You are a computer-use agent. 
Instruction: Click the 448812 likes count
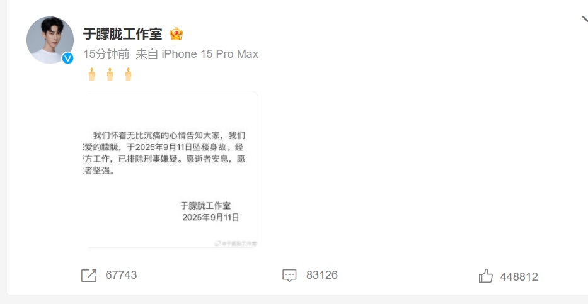point(519,277)
